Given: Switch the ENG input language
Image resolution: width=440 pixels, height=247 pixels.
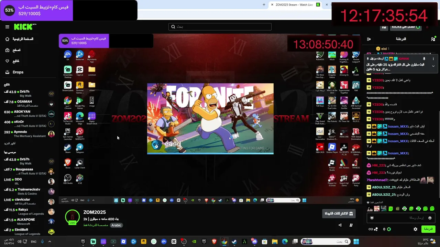Looking at the screenshot, I should pyautogui.click(x=34, y=242).
